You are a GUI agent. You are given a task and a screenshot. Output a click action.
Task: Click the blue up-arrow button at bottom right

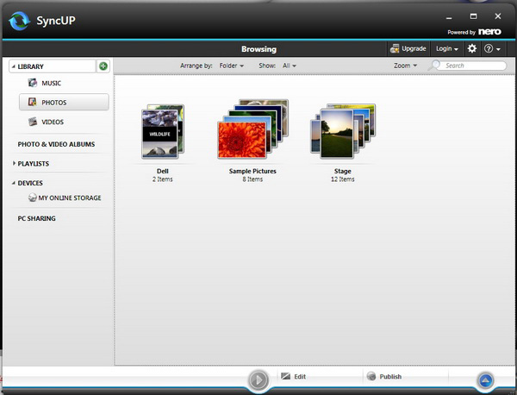tap(487, 379)
